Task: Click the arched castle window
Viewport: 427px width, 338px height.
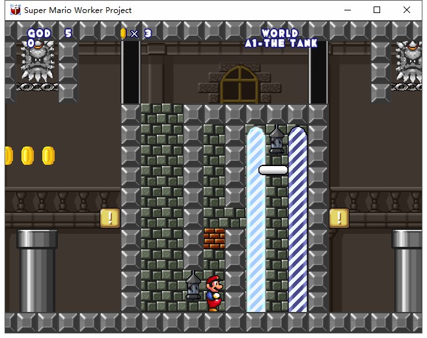Action: pyautogui.click(x=240, y=85)
